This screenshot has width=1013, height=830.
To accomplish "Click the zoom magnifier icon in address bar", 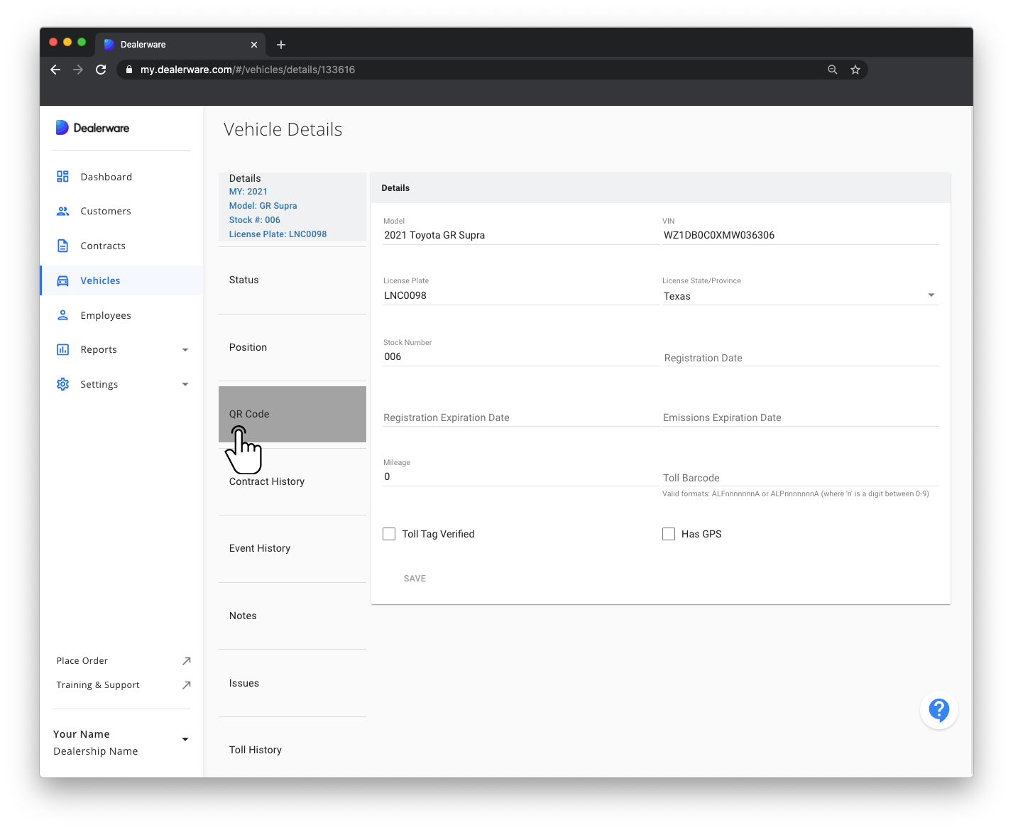I will click(833, 70).
